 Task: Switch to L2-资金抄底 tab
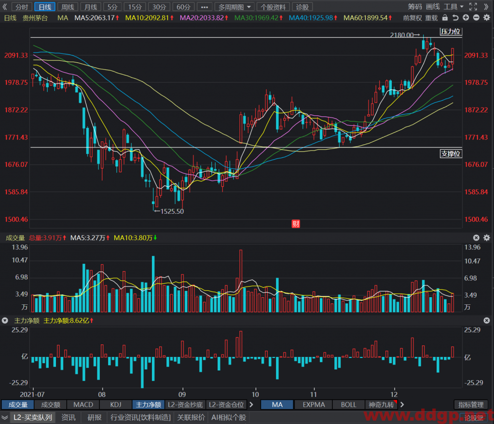[185, 405]
